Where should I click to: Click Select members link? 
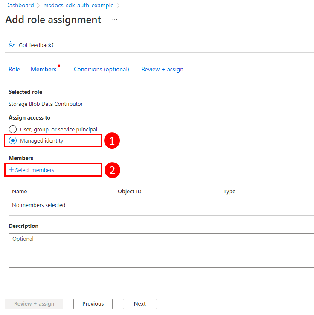(35, 170)
